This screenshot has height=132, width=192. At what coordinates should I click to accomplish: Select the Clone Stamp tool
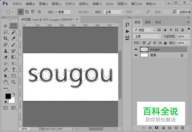[x=5, y=51]
